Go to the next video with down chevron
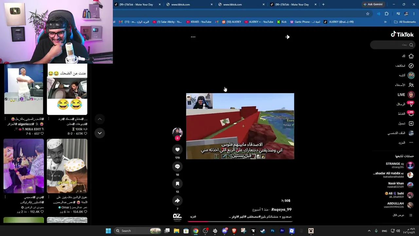 (x=100, y=133)
